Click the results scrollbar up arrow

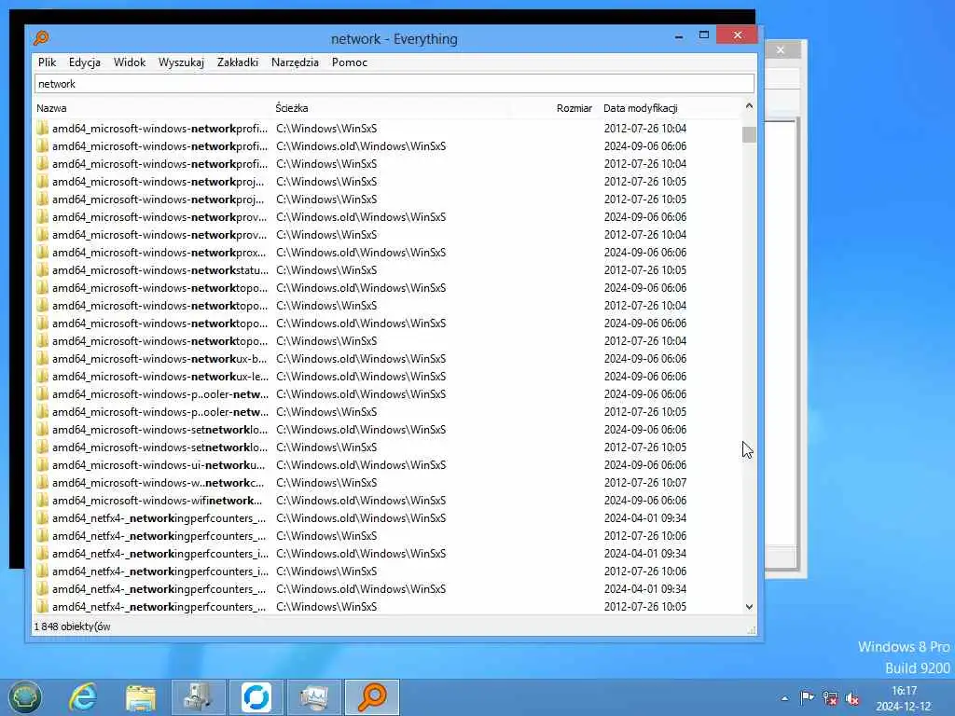click(749, 106)
